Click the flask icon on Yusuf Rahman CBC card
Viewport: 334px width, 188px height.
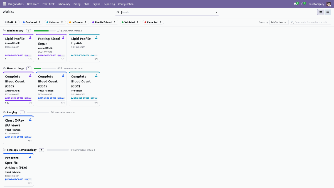[63, 75]
